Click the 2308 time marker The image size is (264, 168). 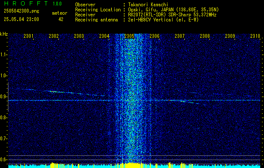click(x=205, y=36)
